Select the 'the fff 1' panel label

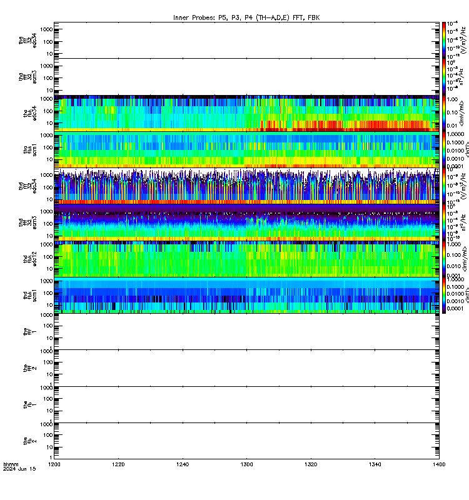point(29,332)
